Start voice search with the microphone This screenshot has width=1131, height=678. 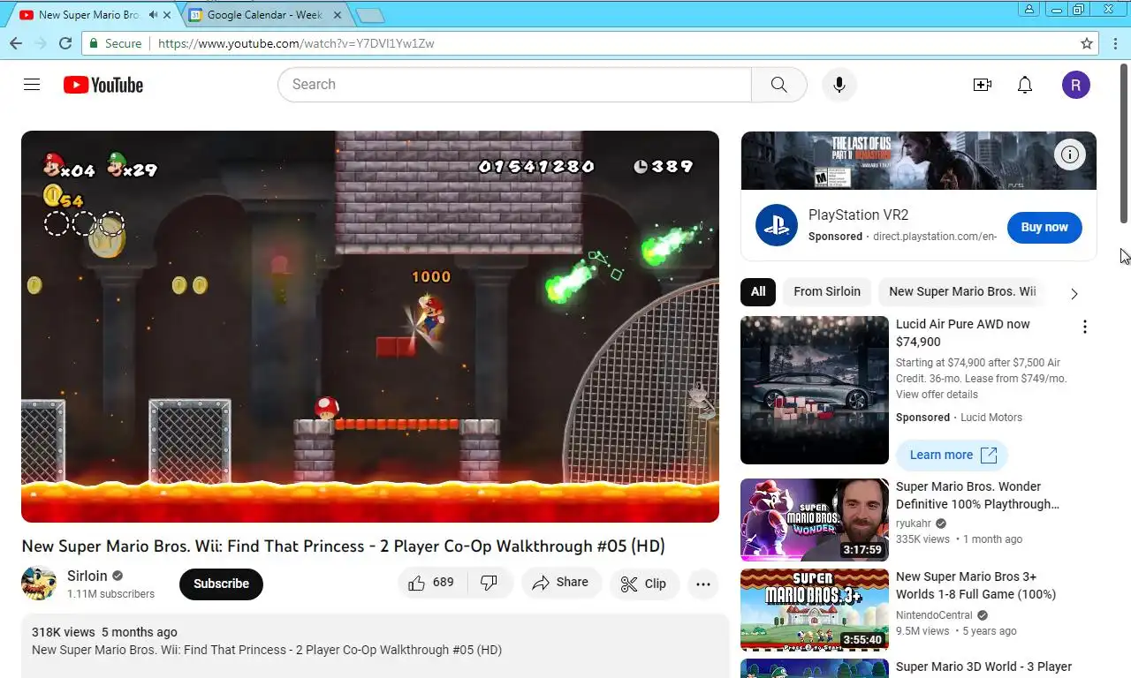839,85
